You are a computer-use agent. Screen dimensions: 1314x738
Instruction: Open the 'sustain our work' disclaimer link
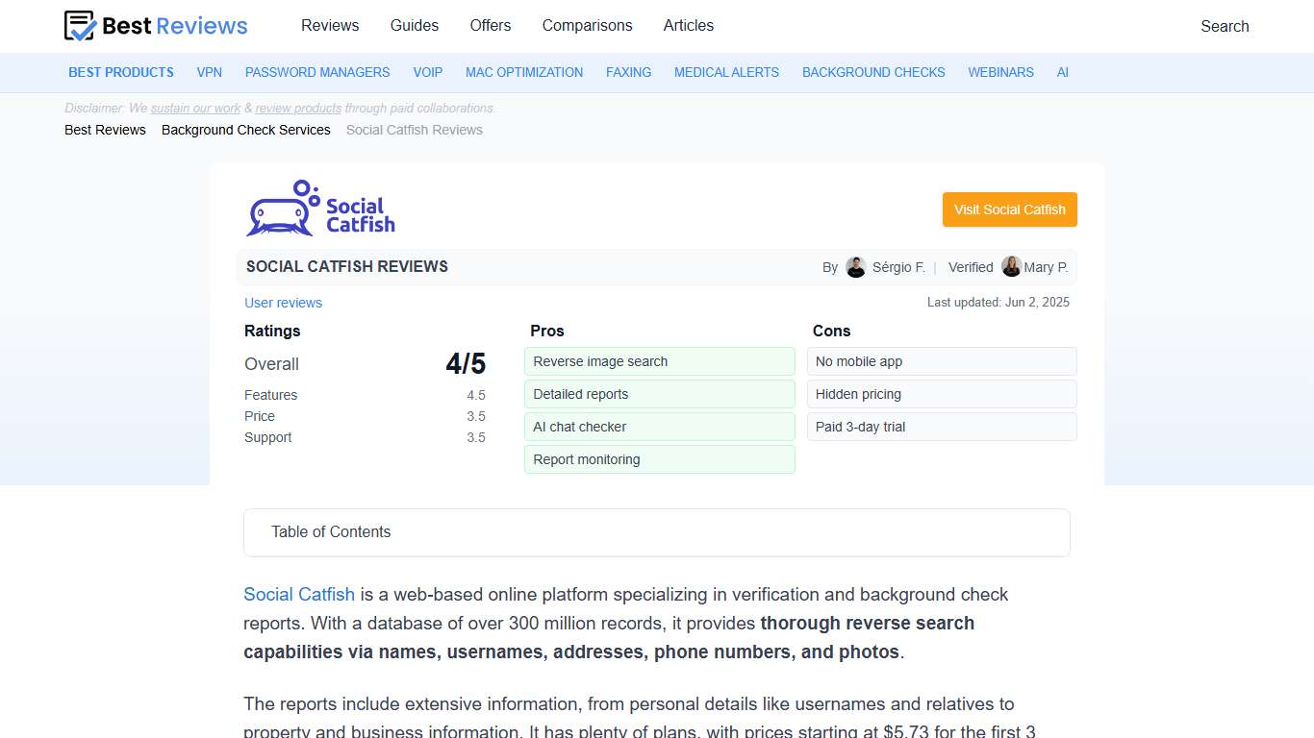point(195,108)
